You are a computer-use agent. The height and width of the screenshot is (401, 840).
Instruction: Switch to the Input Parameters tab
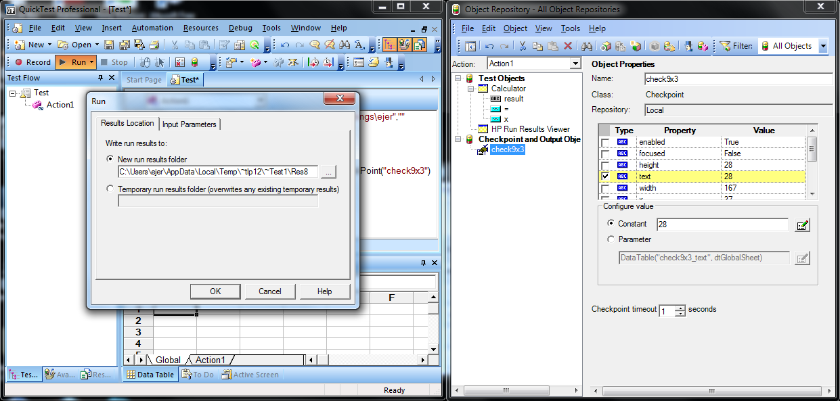[190, 124]
